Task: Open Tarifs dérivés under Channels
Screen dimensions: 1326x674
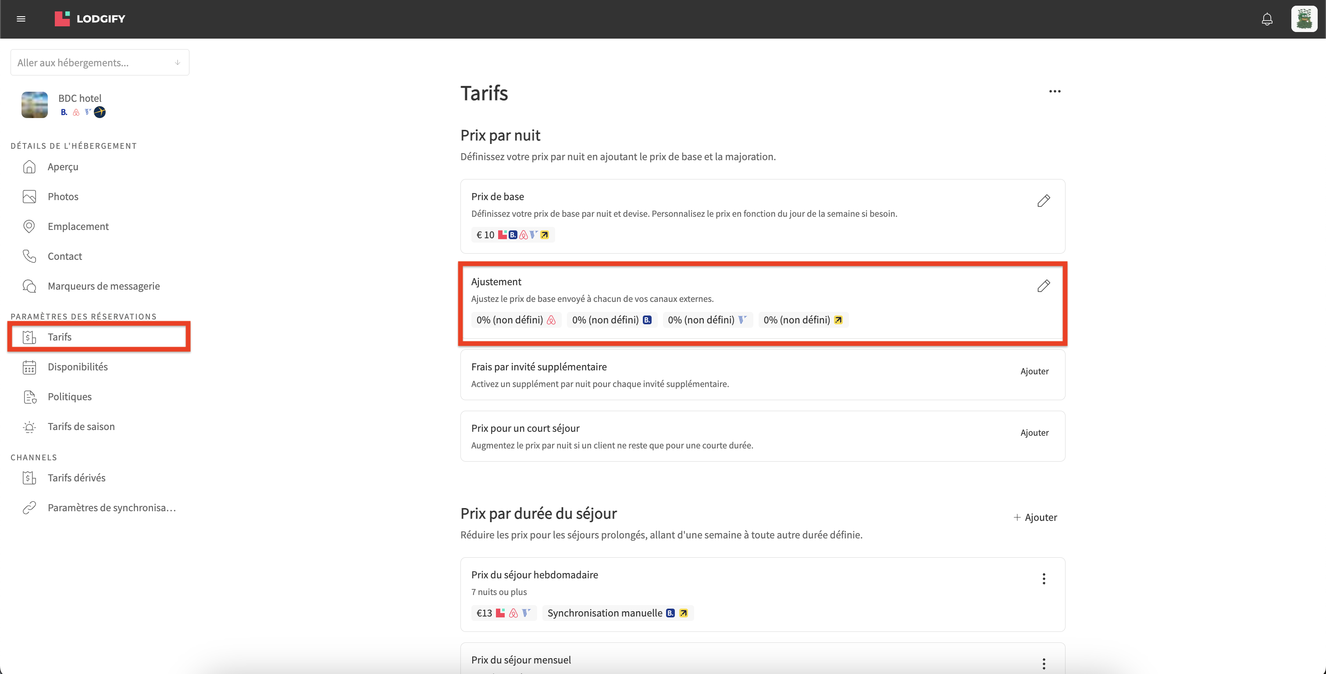Action: coord(76,478)
